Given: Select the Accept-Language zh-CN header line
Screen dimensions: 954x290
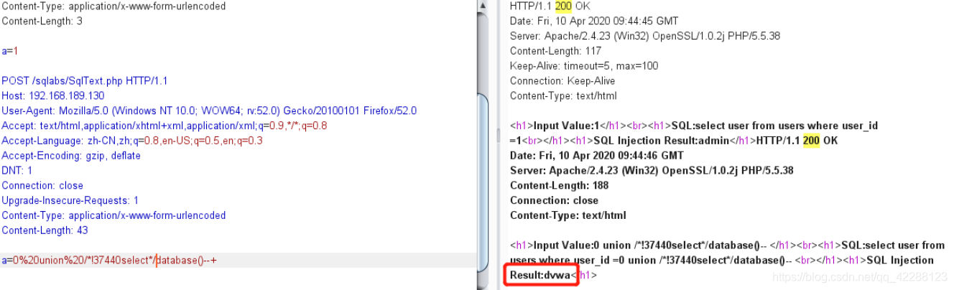Looking at the screenshot, I should pyautogui.click(x=132, y=141).
